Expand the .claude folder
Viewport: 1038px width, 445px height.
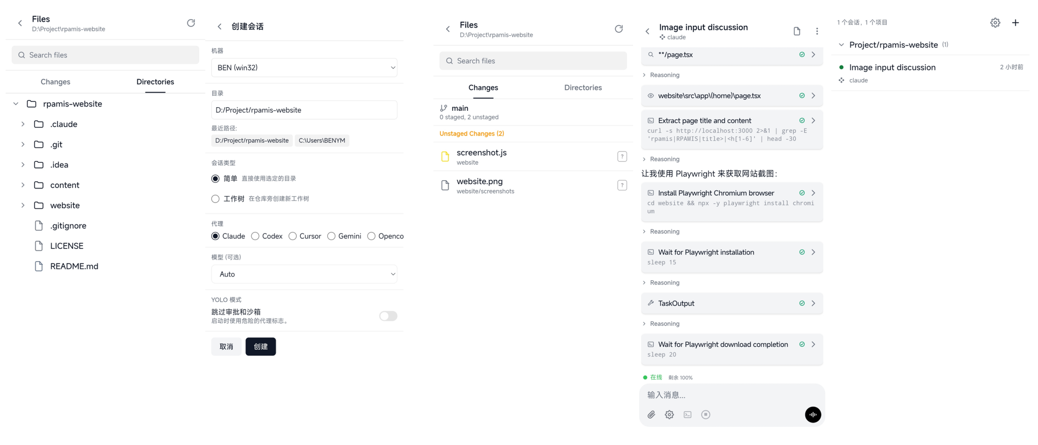pos(23,124)
